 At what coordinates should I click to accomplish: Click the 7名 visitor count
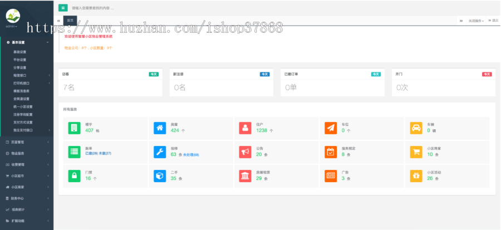[68, 87]
